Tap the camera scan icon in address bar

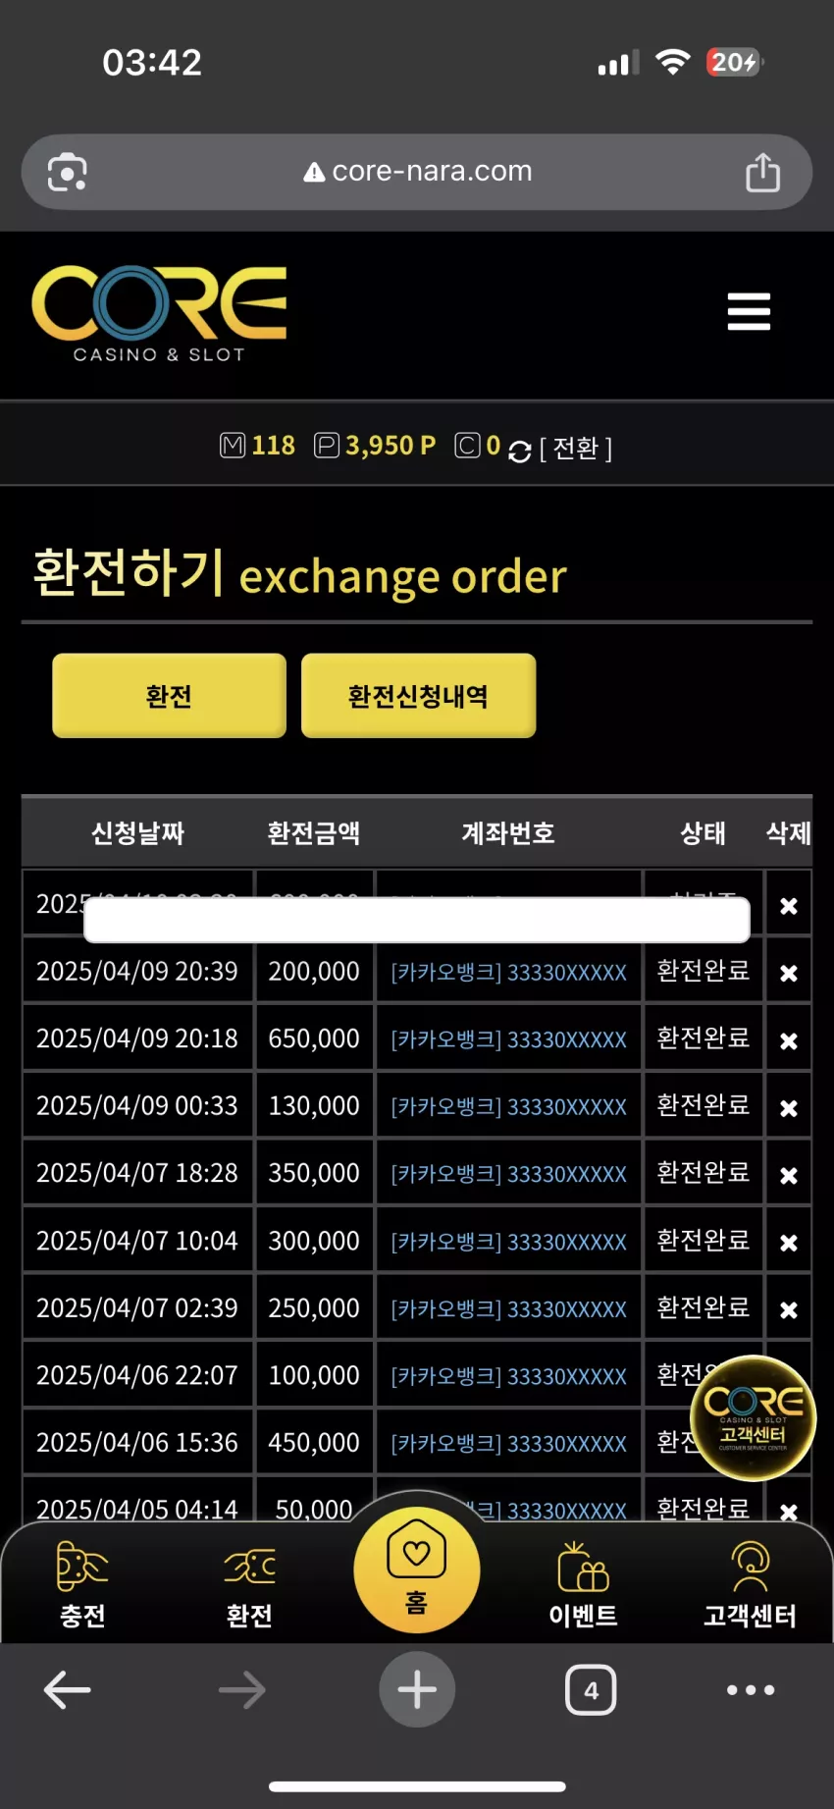pos(68,172)
